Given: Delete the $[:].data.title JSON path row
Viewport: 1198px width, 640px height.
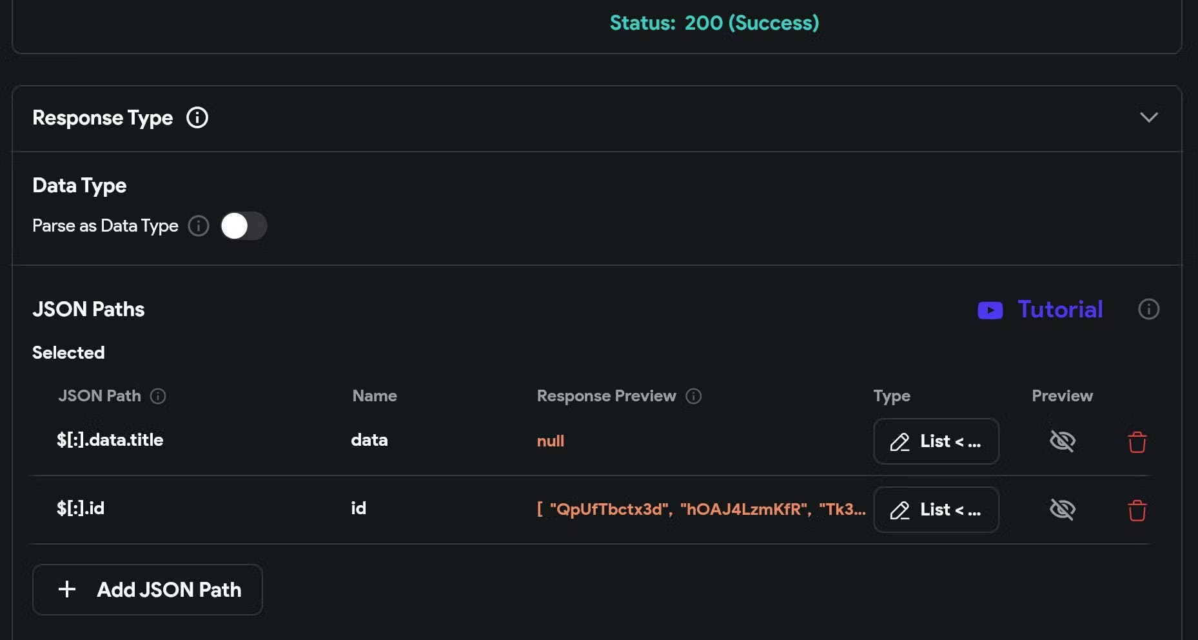Looking at the screenshot, I should [1137, 442].
